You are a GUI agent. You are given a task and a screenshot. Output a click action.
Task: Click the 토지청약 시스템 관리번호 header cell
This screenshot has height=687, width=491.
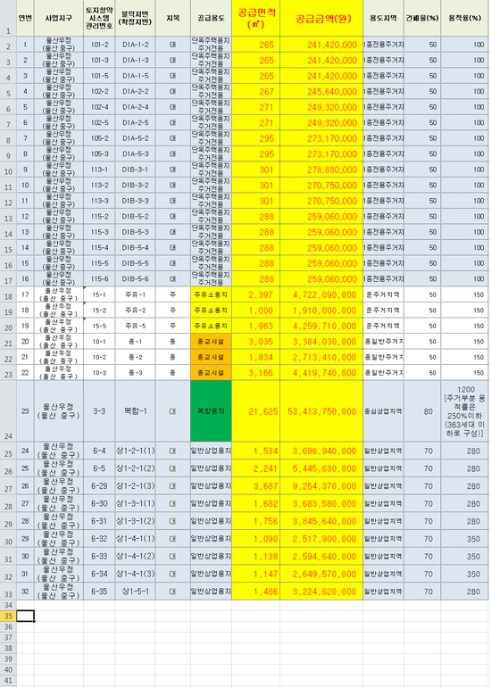click(99, 18)
